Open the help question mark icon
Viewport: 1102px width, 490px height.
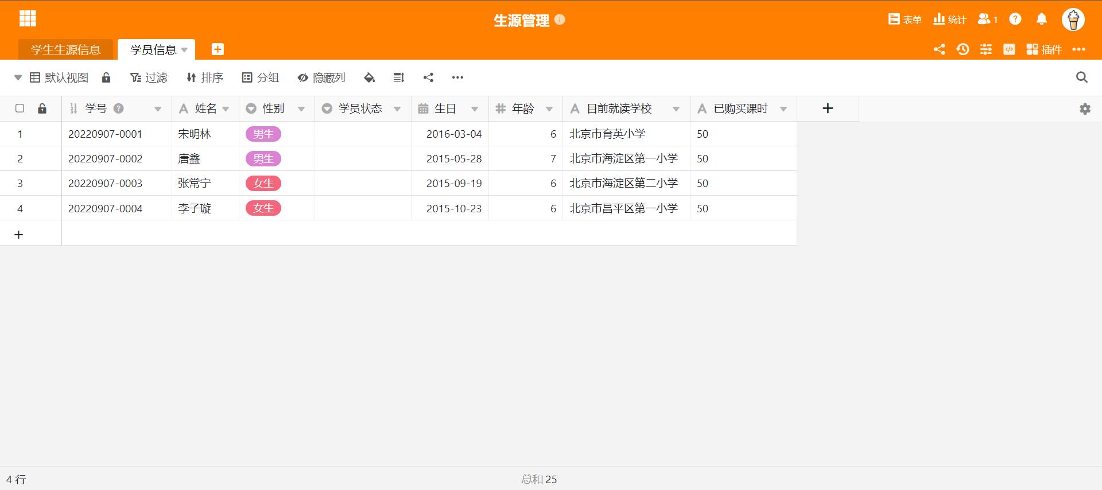(1015, 20)
